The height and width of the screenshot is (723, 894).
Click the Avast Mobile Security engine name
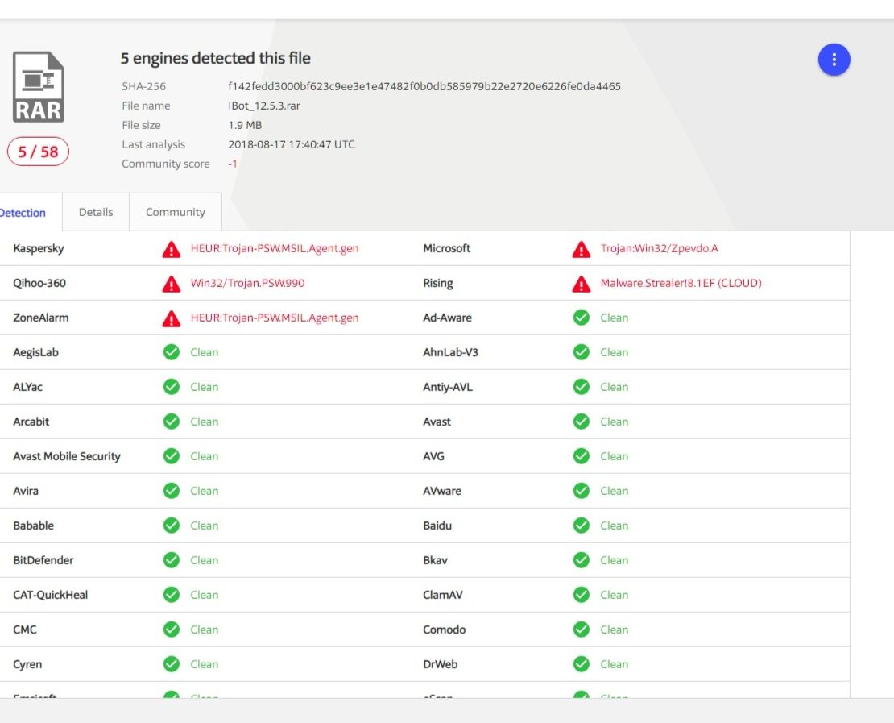coord(67,456)
